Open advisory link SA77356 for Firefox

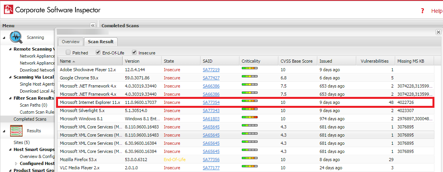[211, 160]
